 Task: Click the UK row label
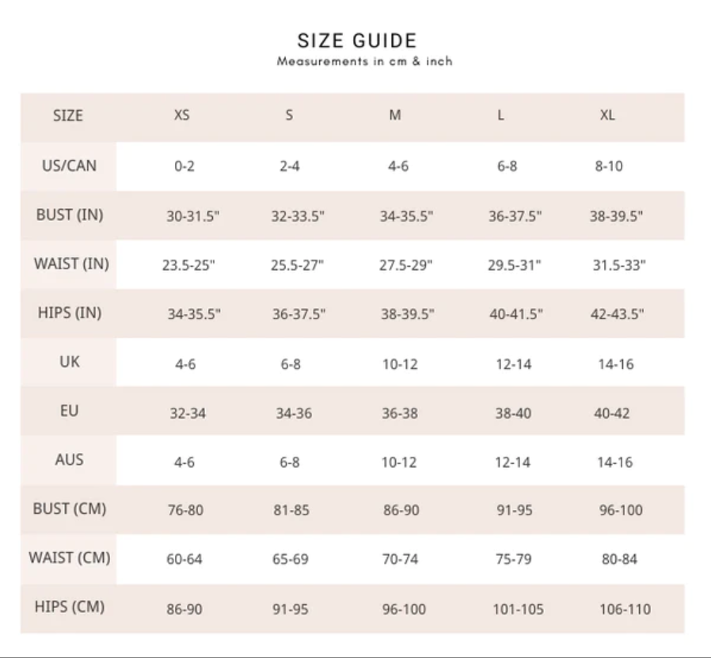[x=70, y=361]
